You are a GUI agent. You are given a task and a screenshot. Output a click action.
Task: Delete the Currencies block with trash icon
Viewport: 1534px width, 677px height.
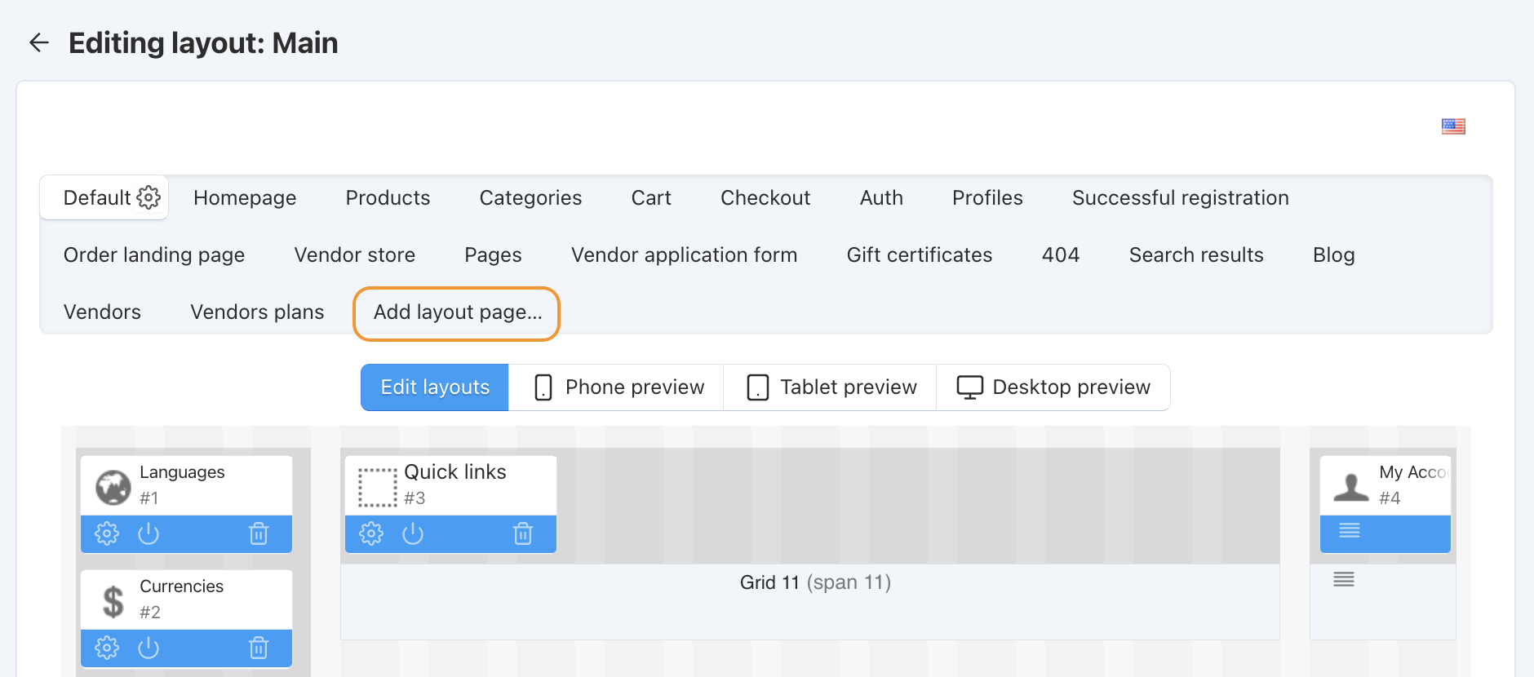[259, 648]
